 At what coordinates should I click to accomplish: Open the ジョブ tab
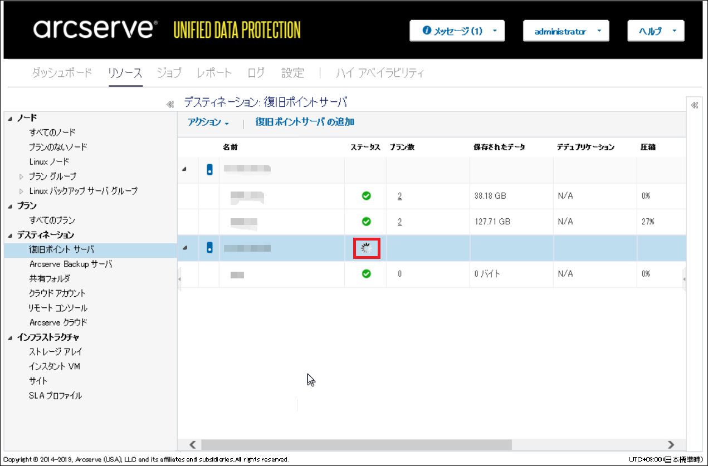coord(169,73)
